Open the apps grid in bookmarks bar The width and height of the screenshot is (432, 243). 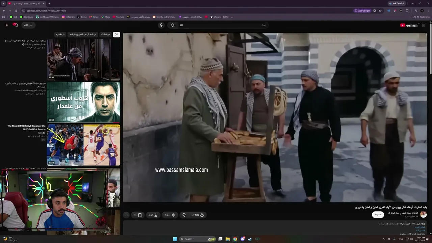[x=4, y=17]
